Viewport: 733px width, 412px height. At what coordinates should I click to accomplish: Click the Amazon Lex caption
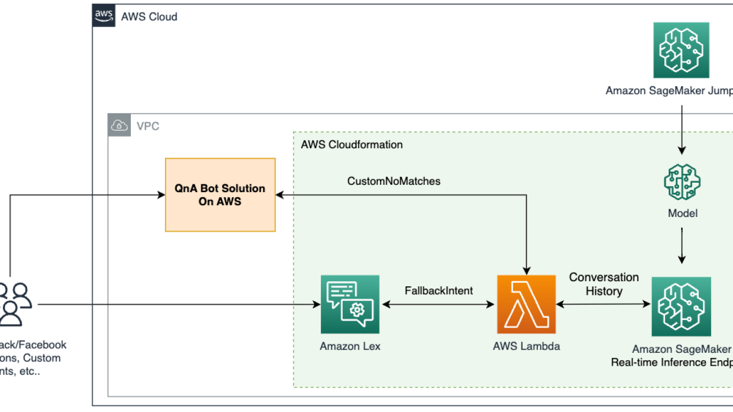(350, 346)
